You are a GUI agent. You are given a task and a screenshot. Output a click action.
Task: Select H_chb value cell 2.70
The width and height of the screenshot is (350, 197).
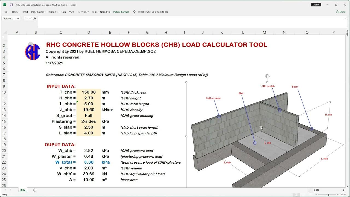coord(89,98)
